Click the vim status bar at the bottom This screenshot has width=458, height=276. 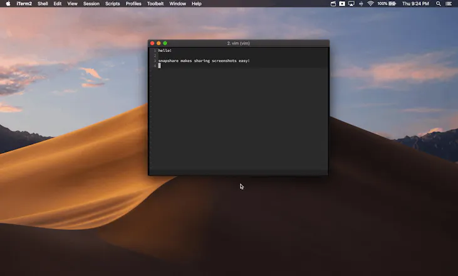coord(238,172)
